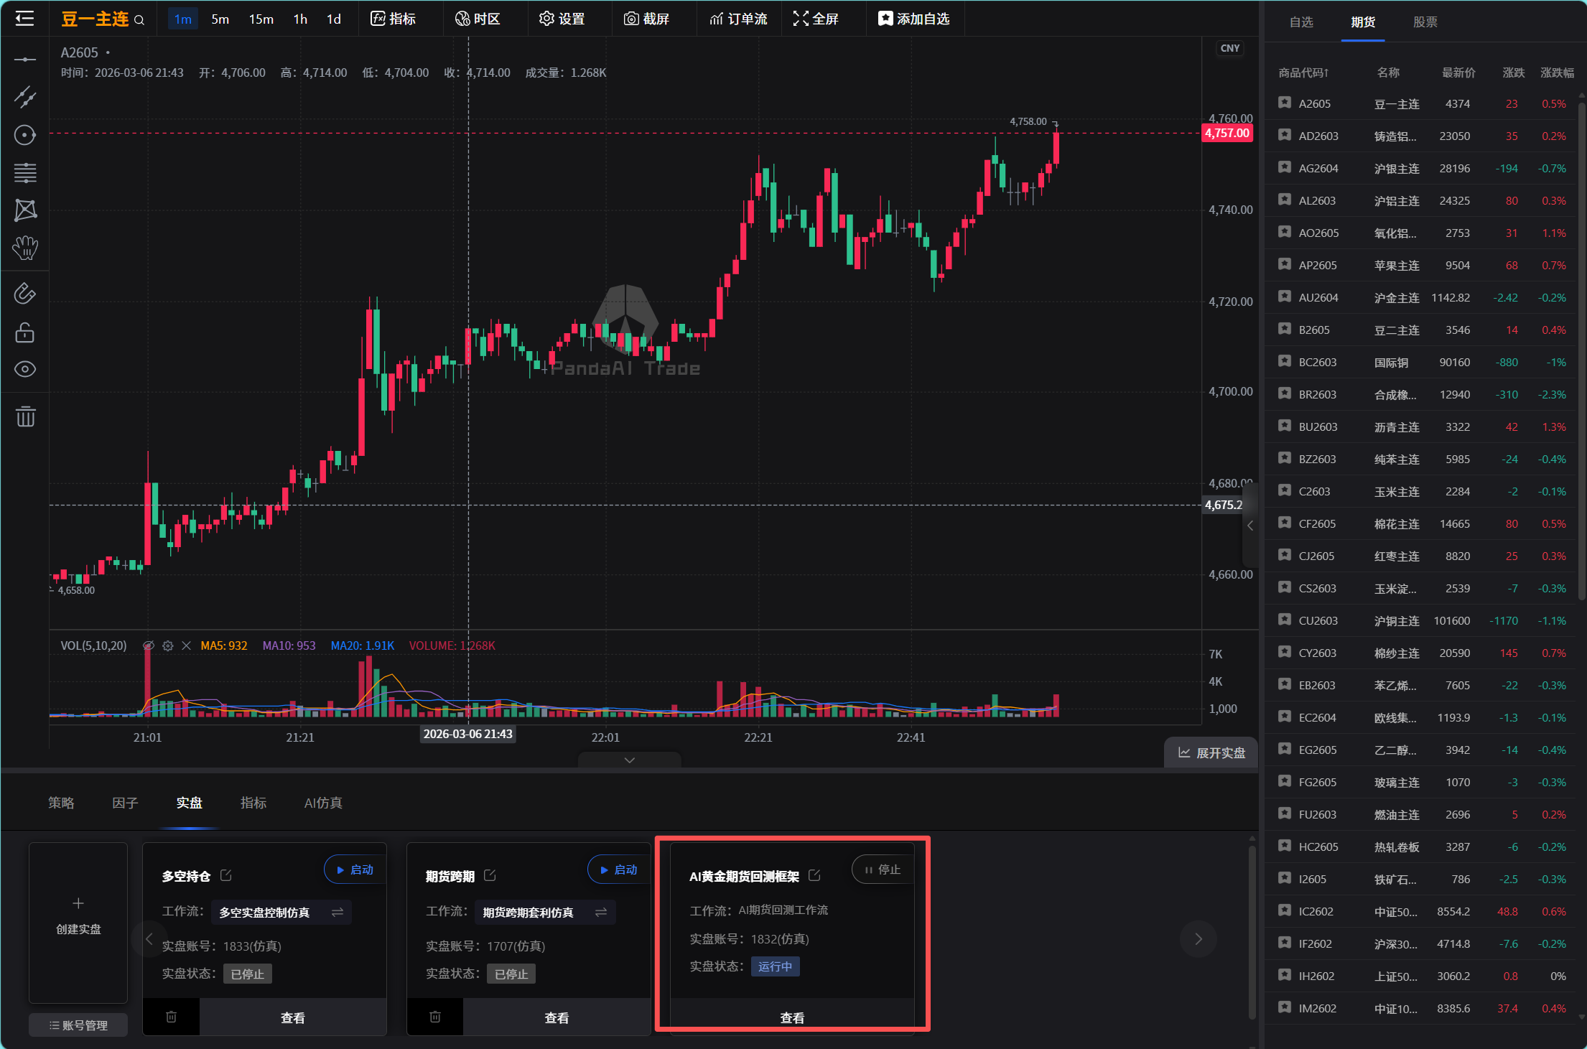Select the crossed-box pattern drawing tool
Viewport: 1587px width, 1049px height.
(25, 210)
